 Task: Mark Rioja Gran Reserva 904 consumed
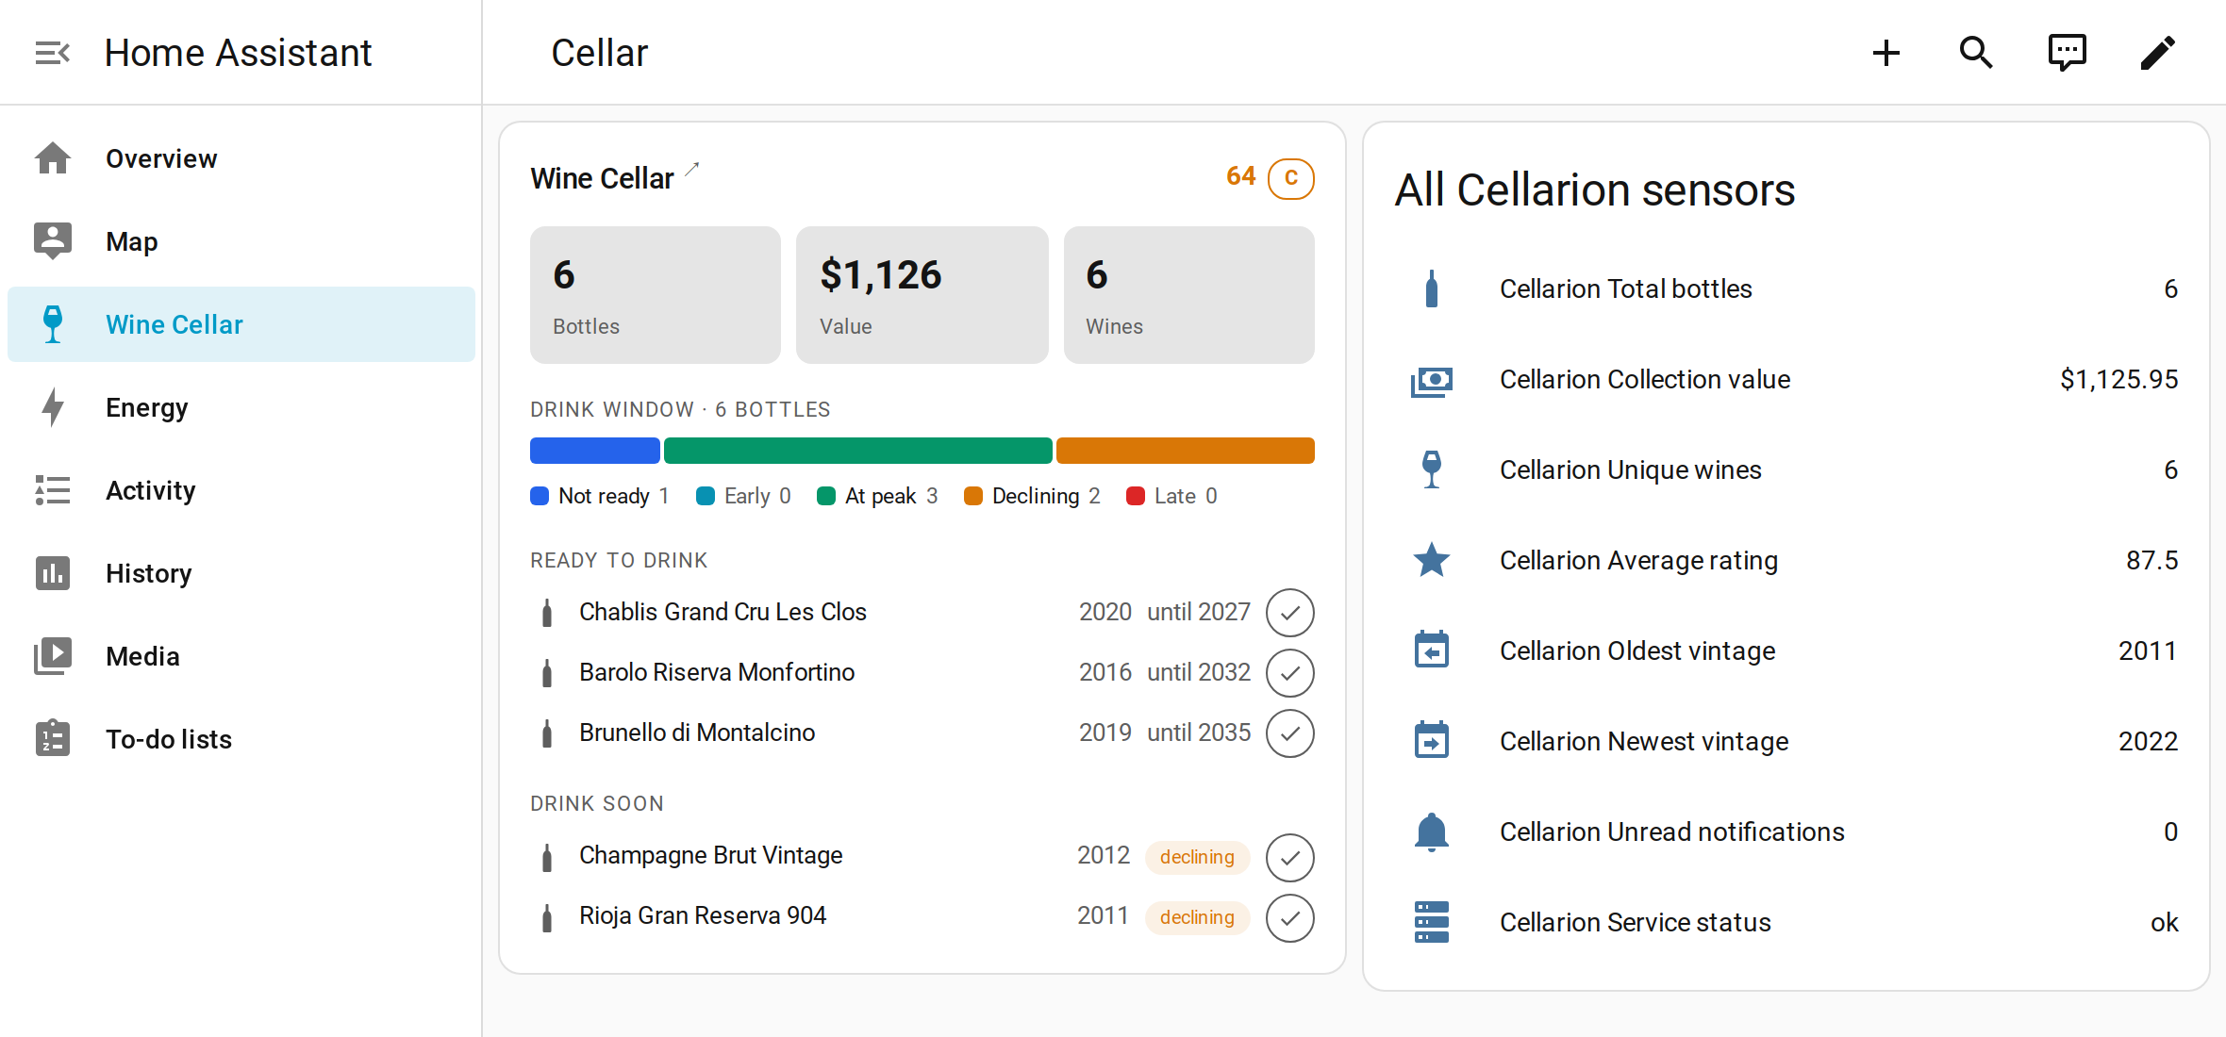pos(1290,917)
